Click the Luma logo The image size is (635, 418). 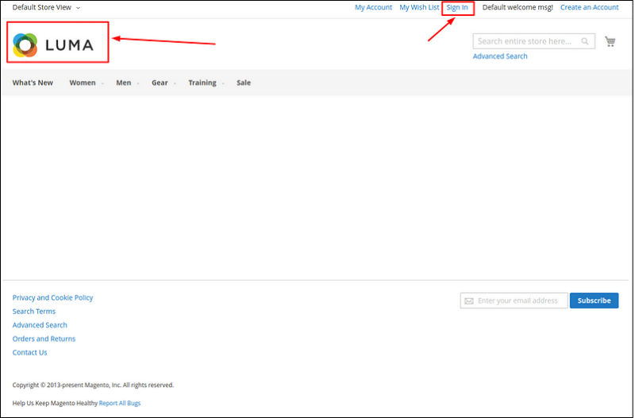54,45
